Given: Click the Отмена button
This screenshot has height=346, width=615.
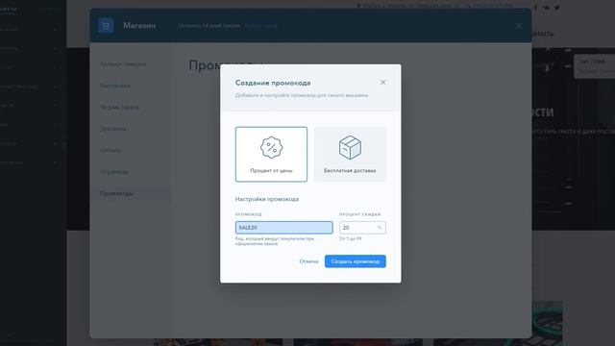Looking at the screenshot, I should pyautogui.click(x=308, y=261).
